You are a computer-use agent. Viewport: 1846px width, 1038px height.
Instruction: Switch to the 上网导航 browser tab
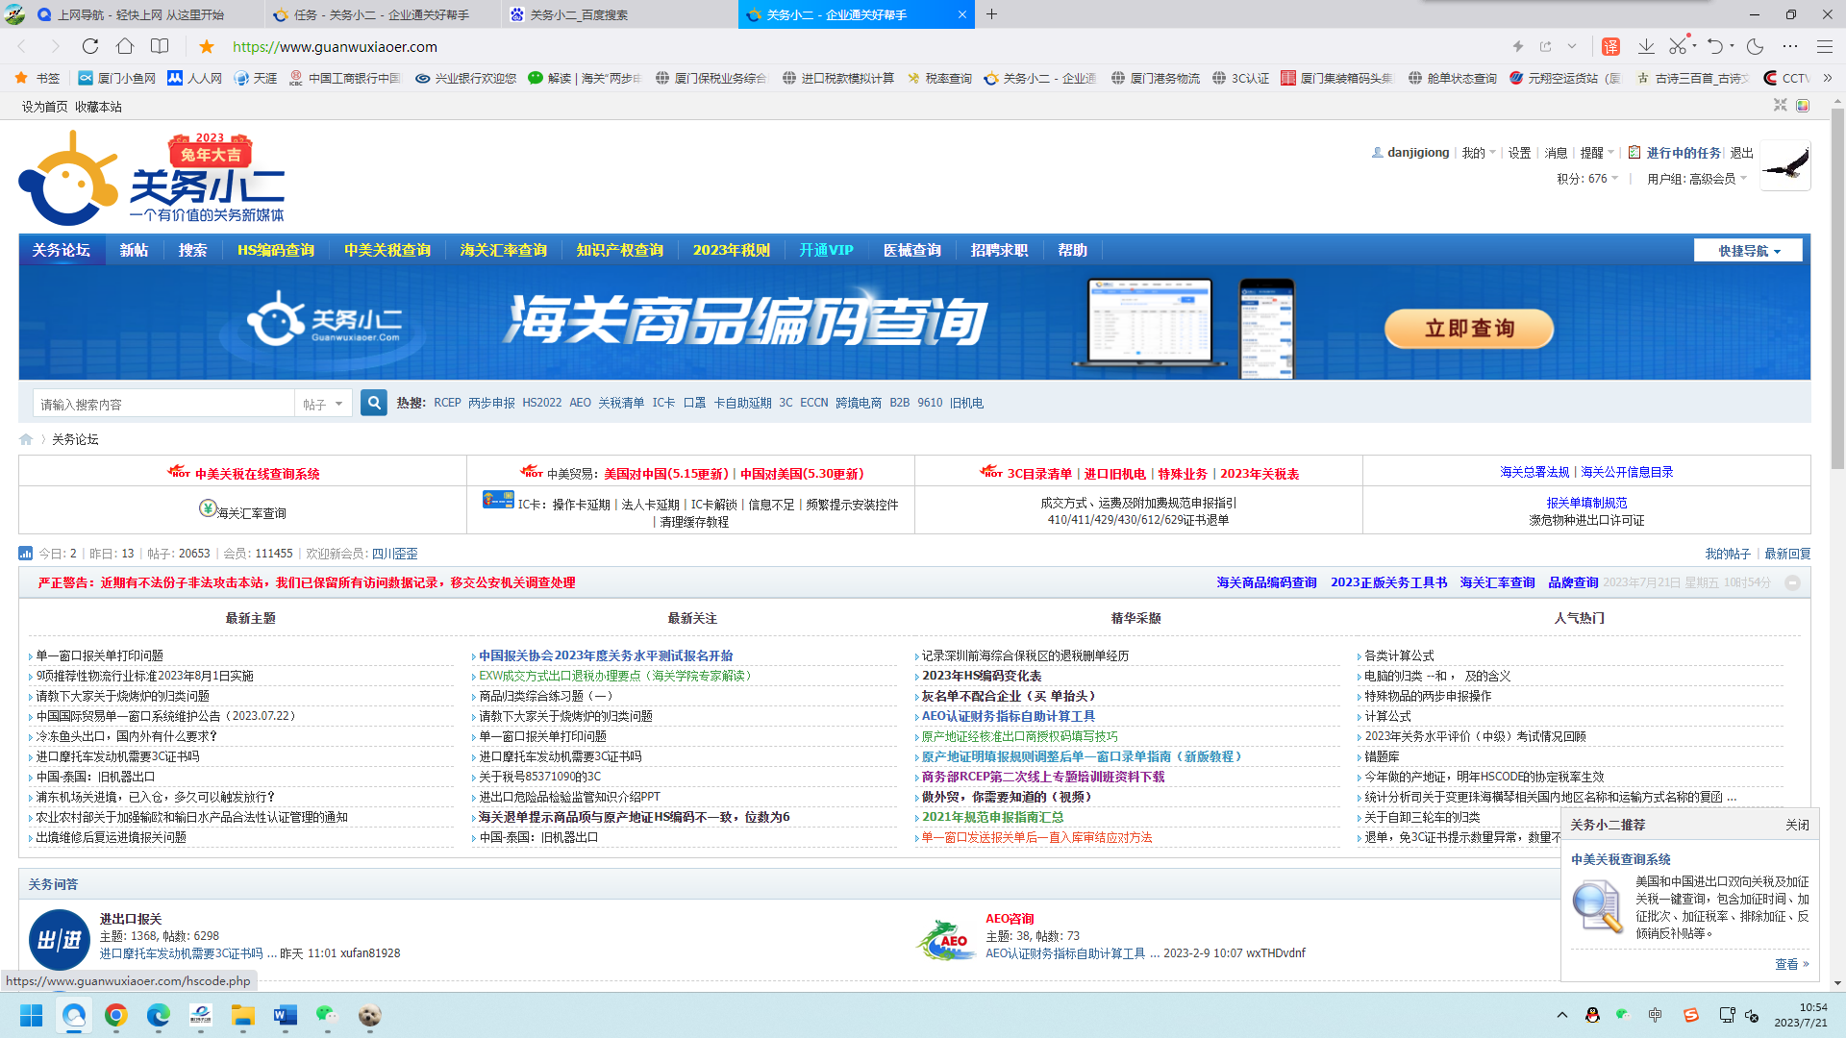coord(140,14)
